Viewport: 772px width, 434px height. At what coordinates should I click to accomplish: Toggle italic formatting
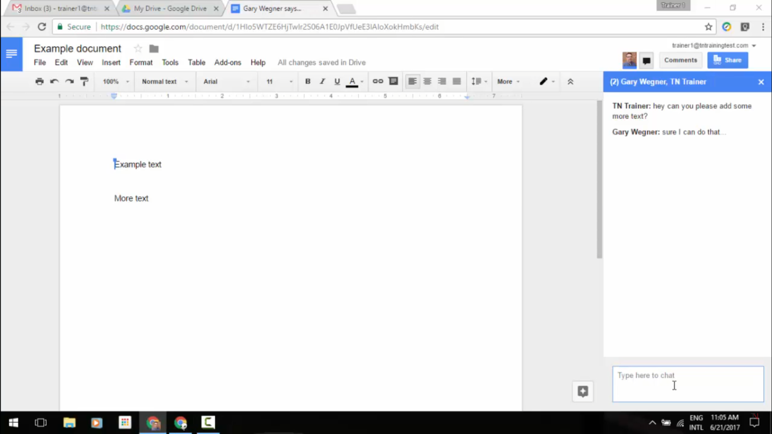(x=322, y=81)
